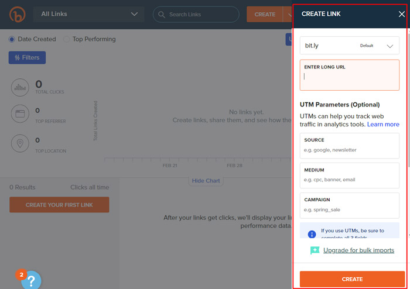Screen dimensions: 410x289
Task: Open the bit.ly domain dropdown
Action: pos(349,46)
